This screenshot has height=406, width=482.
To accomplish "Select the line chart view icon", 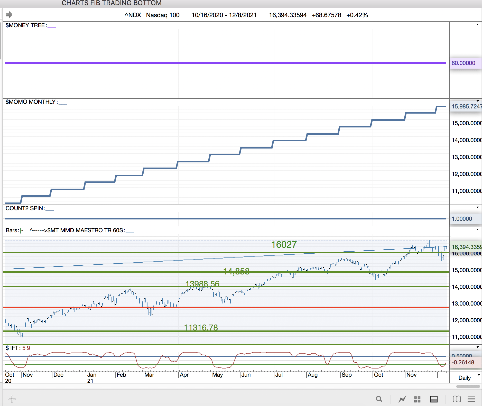I will (402, 399).
